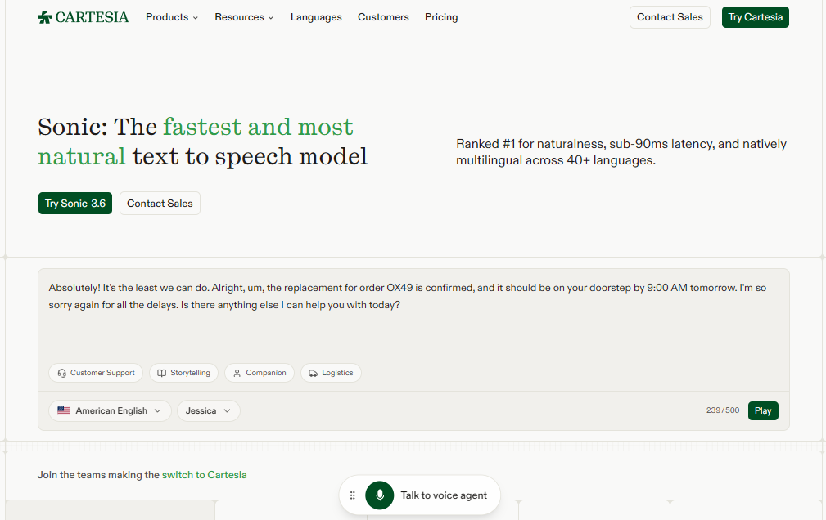Viewport: 826px width, 520px height.
Task: Go to the Languages page
Action: pos(316,17)
